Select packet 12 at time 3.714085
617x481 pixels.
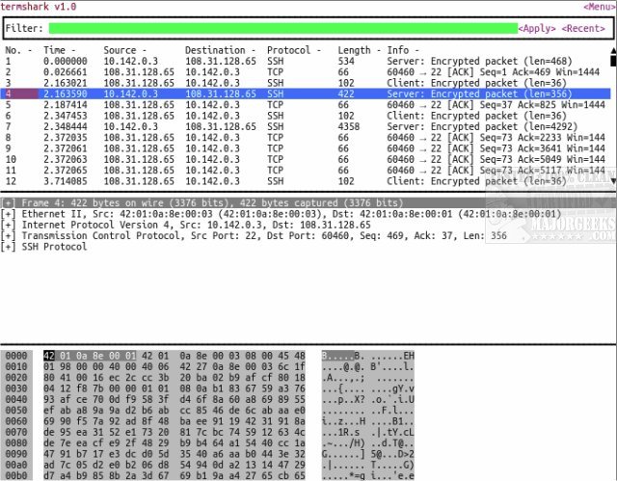click(x=306, y=181)
